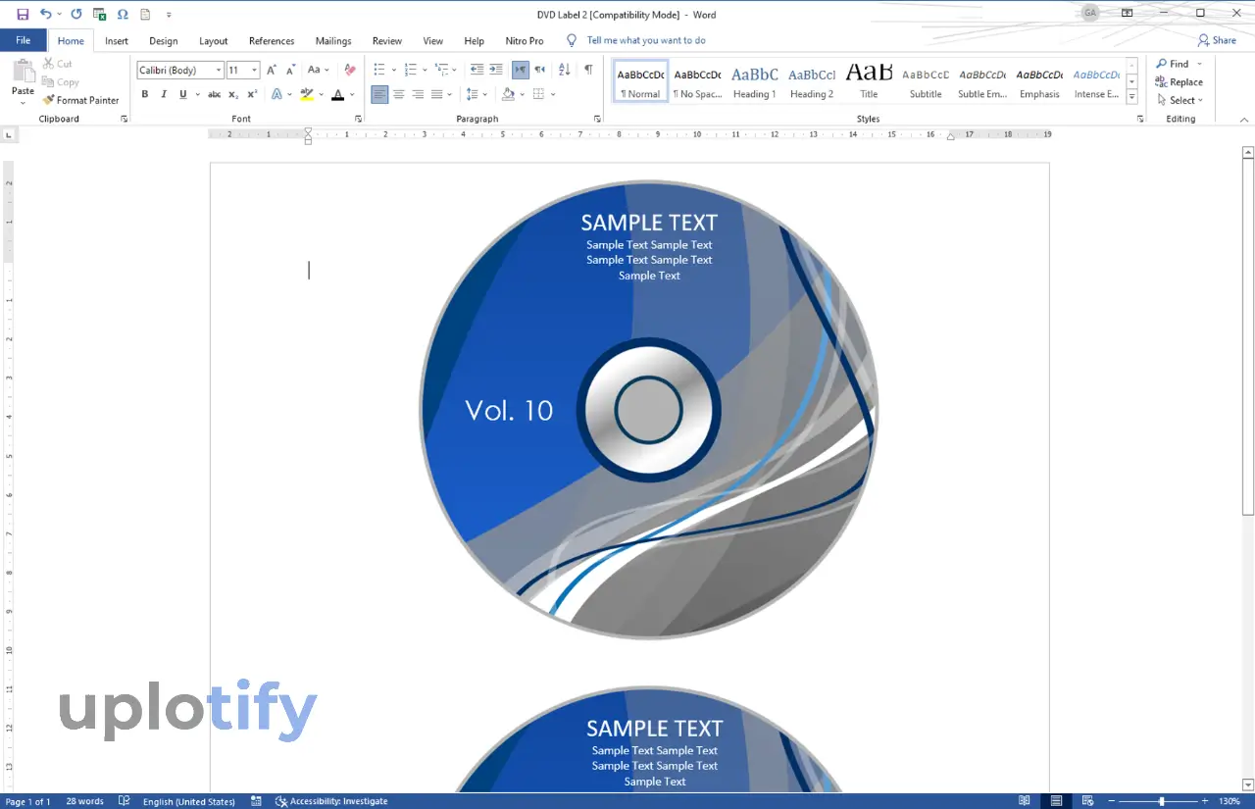This screenshot has height=809, width=1255.
Task: Align text to the left
Action: click(379, 94)
